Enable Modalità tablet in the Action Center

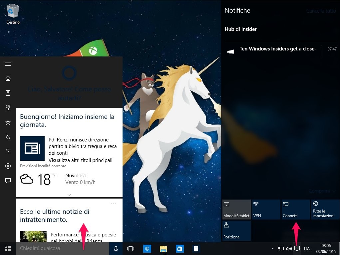click(236, 209)
